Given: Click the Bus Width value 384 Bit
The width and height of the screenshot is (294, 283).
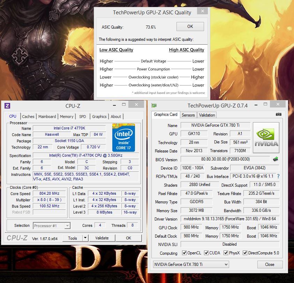Looking at the screenshot, I should 261,202.
